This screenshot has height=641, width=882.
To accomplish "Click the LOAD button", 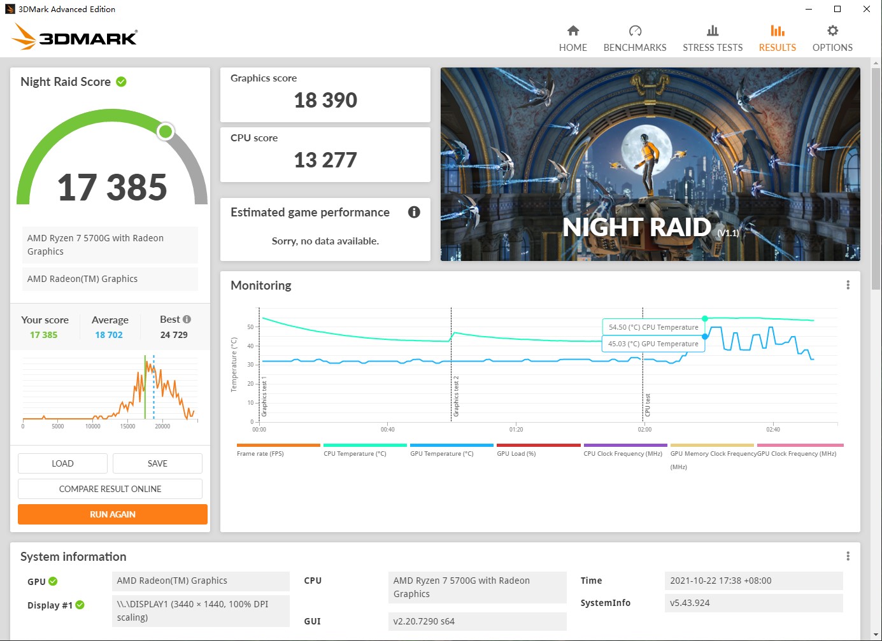I will point(62,463).
